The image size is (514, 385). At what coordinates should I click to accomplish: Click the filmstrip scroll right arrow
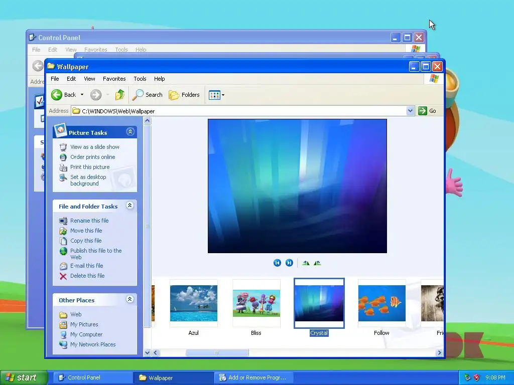click(x=439, y=352)
